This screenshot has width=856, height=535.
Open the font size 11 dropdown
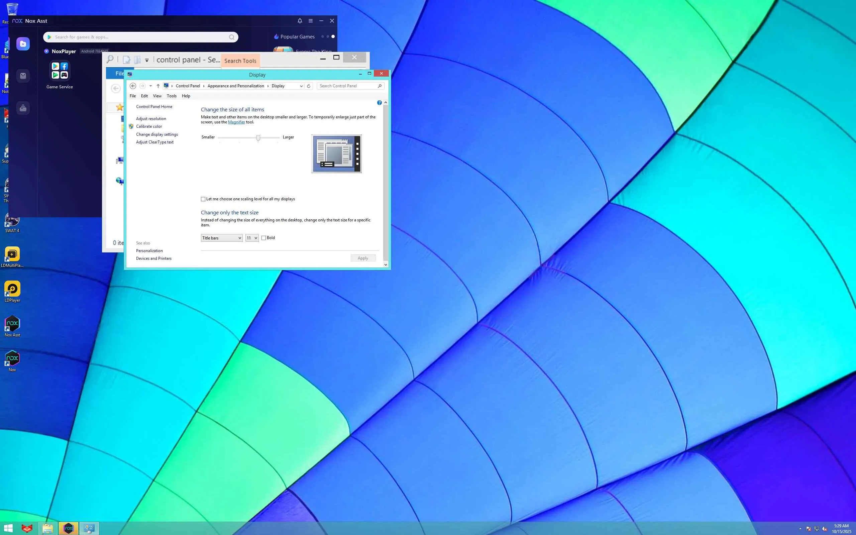pos(252,238)
